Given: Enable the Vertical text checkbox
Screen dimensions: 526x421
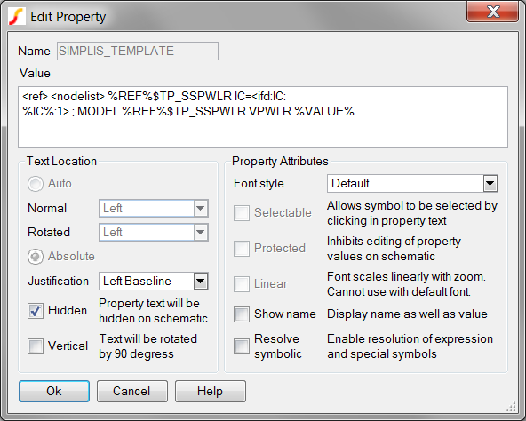Looking at the screenshot, I should pyautogui.click(x=36, y=346).
